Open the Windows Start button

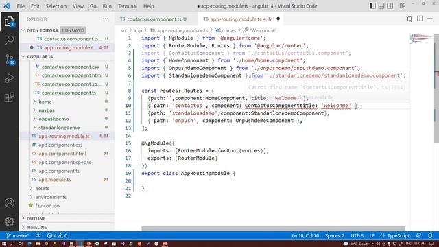point(4,244)
